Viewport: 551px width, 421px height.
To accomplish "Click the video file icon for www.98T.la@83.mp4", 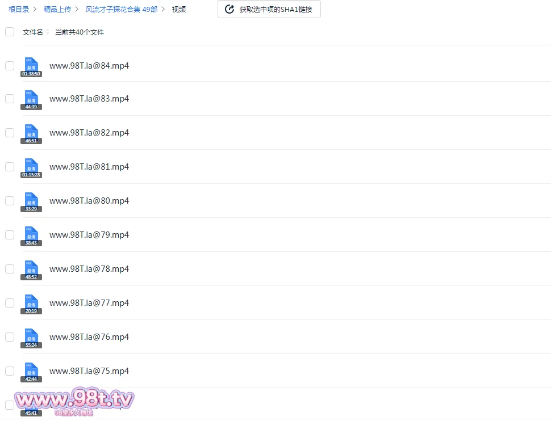I will click(x=31, y=99).
